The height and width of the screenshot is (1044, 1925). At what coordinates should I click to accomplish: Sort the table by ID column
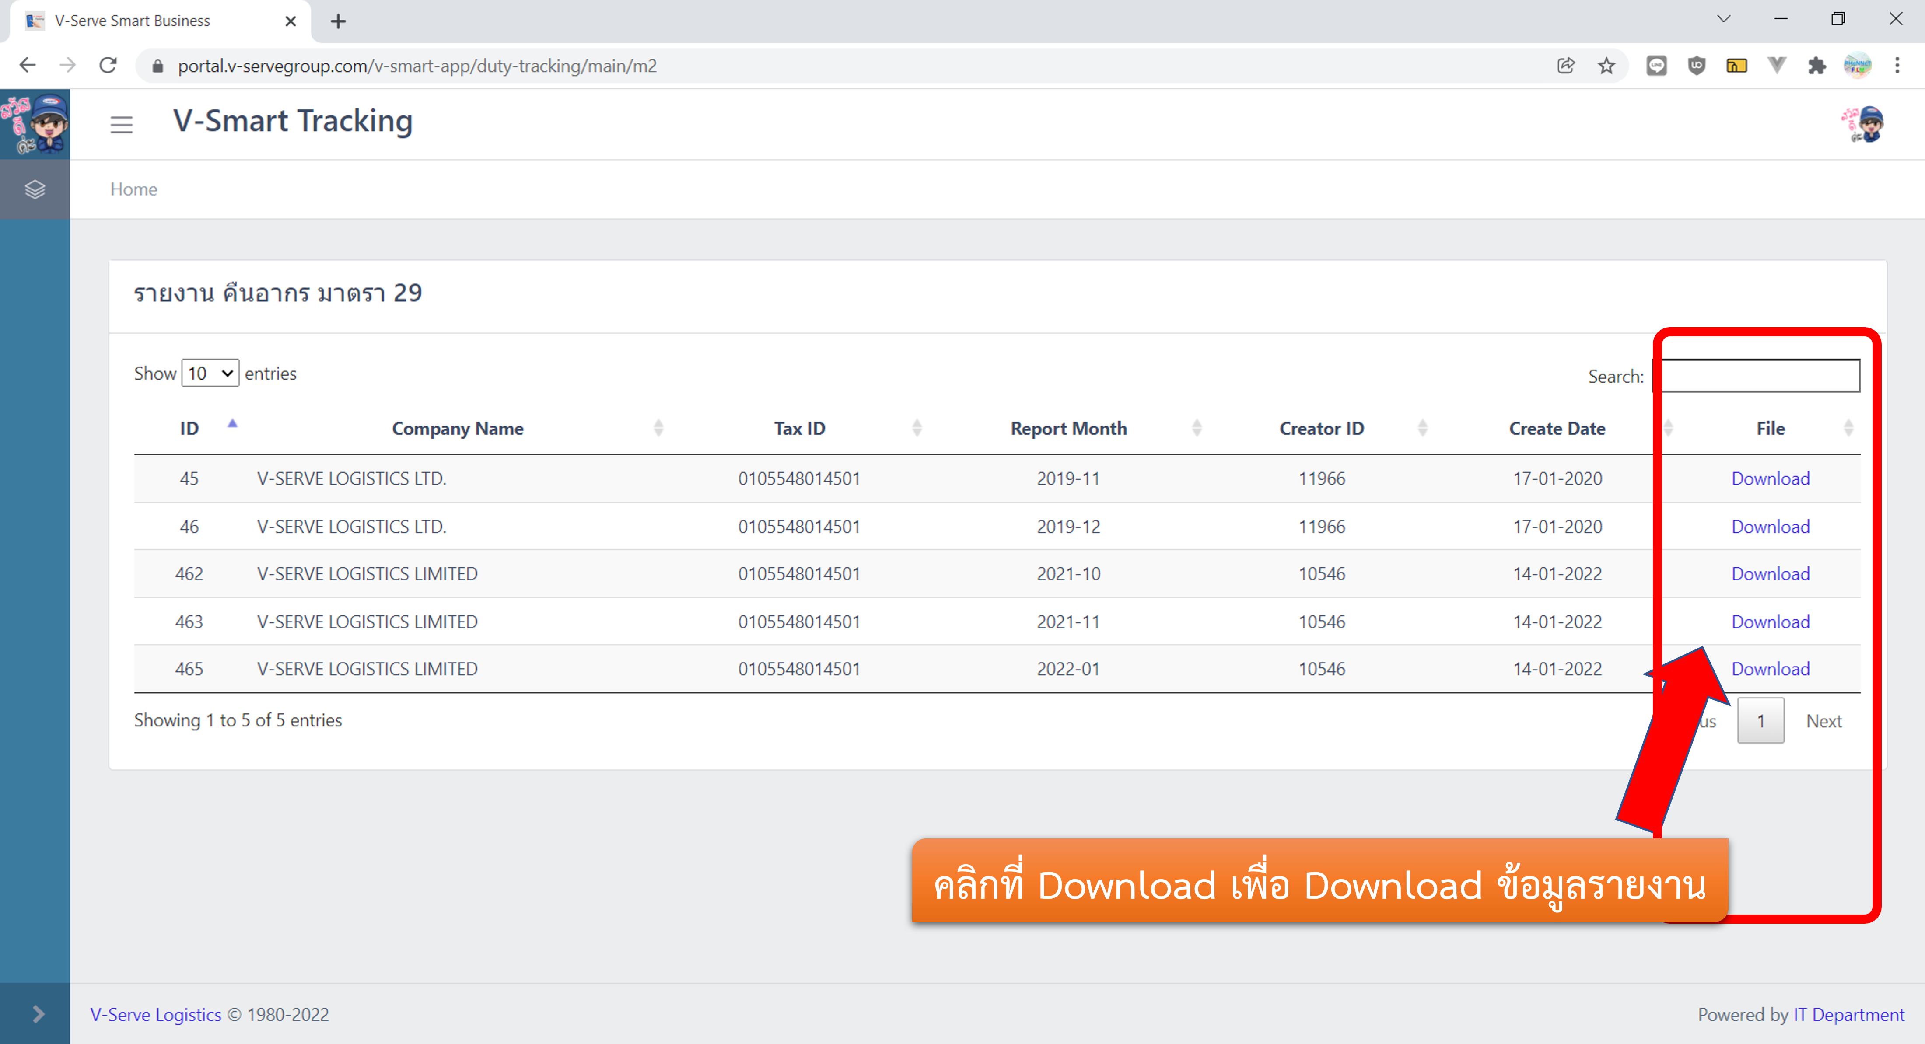pyautogui.click(x=189, y=428)
